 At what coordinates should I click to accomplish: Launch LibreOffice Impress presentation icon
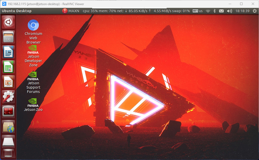click(x=8, y=82)
